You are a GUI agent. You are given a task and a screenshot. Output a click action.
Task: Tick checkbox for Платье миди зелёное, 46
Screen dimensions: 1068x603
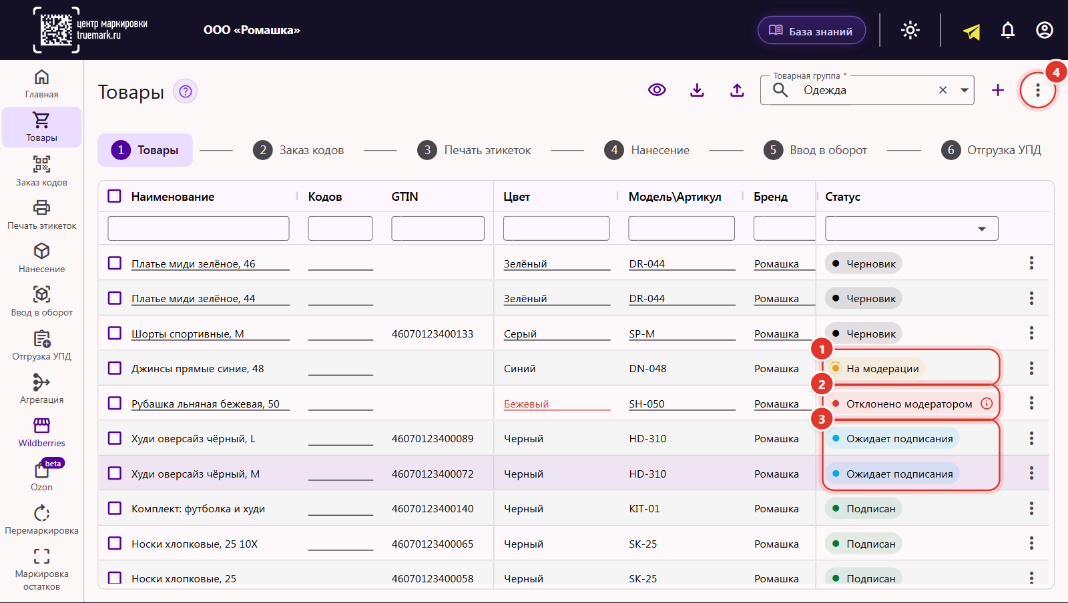[x=115, y=263]
